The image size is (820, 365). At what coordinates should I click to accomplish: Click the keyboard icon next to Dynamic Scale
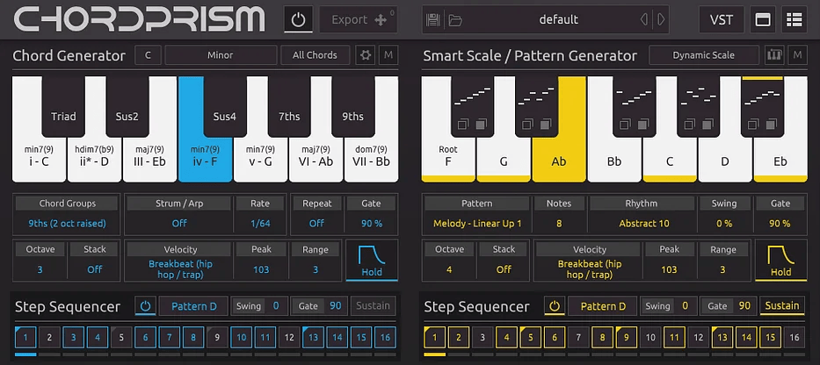(x=774, y=55)
